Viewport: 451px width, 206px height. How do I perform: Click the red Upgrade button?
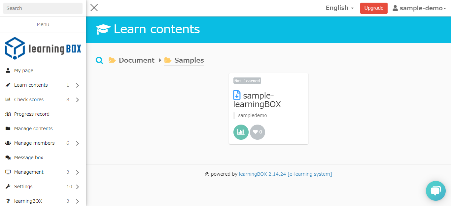coord(374,8)
